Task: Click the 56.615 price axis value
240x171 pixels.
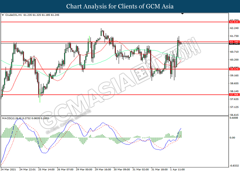Action: tap(234, 115)
